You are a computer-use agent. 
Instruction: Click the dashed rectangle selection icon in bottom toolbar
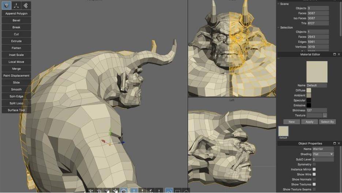(177, 191)
